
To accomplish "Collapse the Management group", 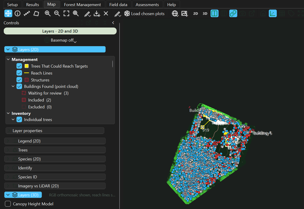I will click(x=8, y=59).
